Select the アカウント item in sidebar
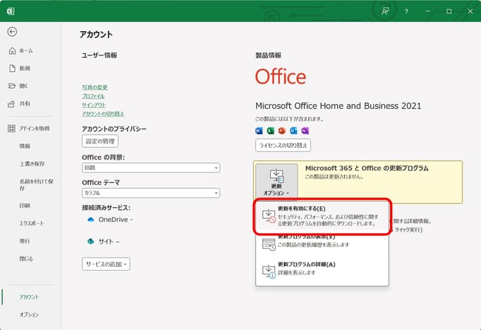This screenshot has width=481, height=330. 29,297
